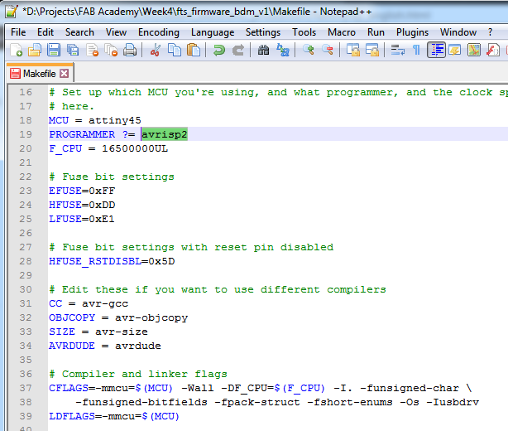This screenshot has height=431, width=508.
Task: Click the text attiny45 on line 18
Action: pyautogui.click(x=115, y=120)
